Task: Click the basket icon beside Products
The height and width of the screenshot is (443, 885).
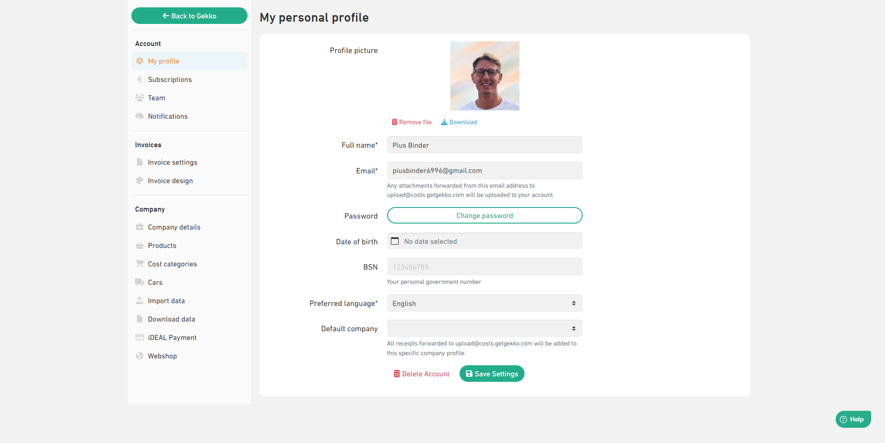Action: 140,245
